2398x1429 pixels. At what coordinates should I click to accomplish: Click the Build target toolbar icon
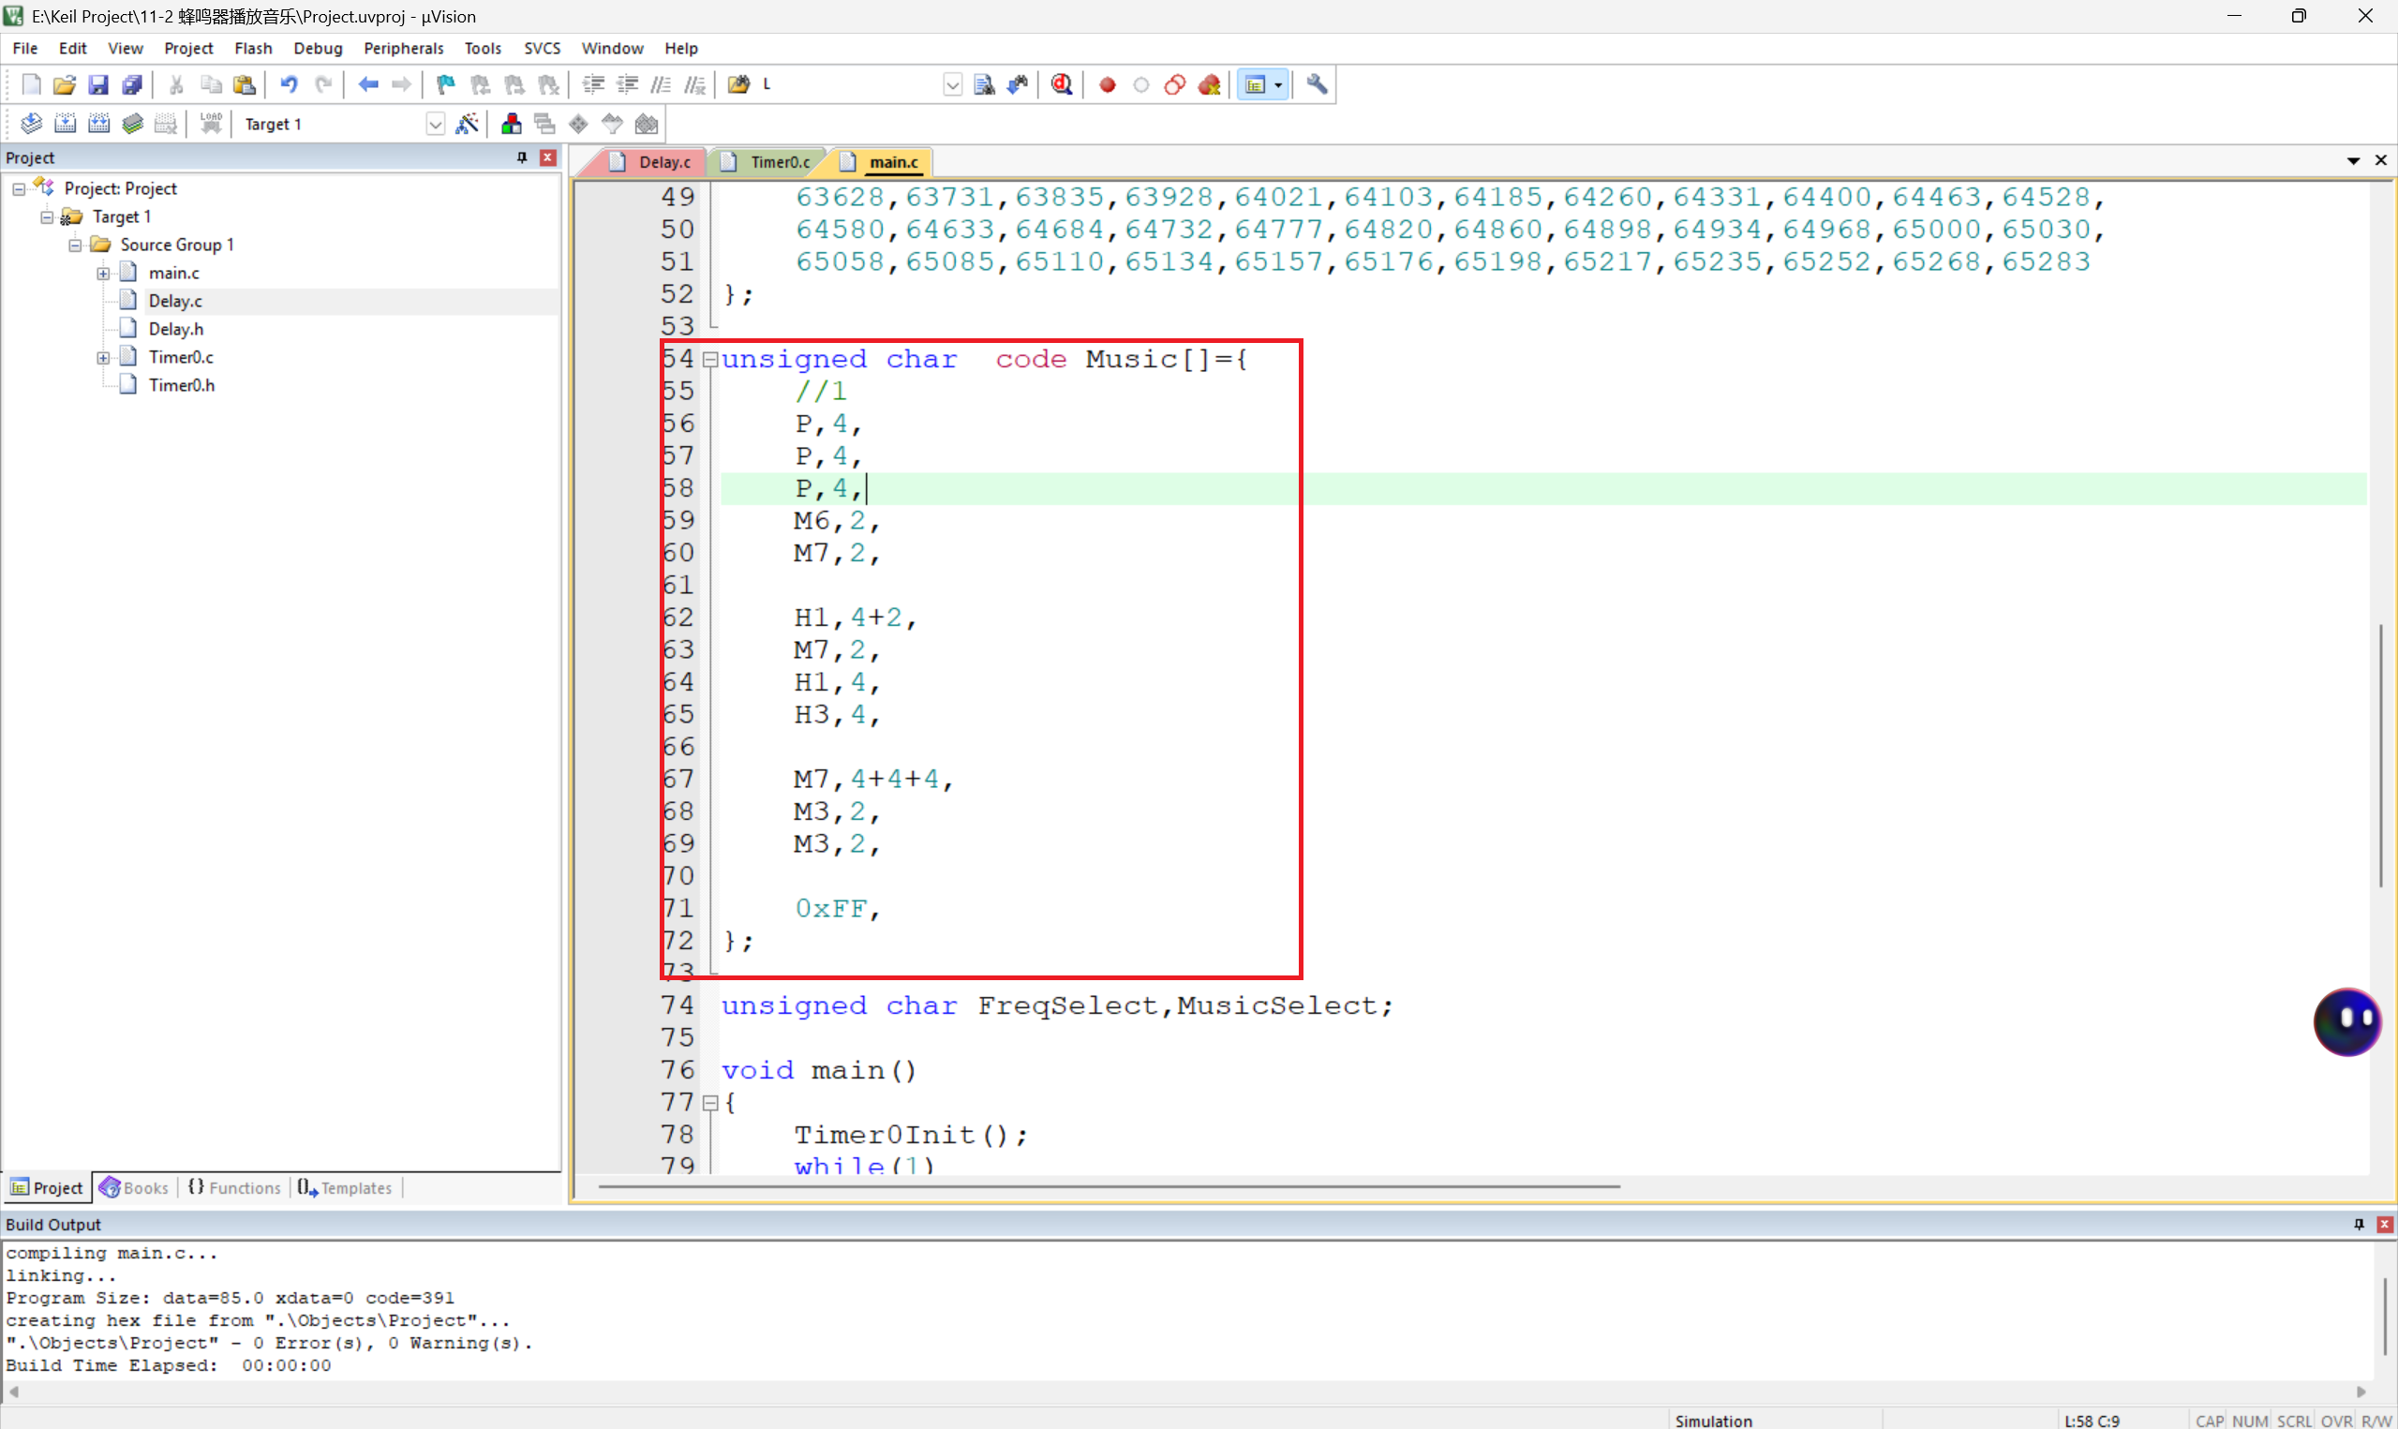[65, 124]
